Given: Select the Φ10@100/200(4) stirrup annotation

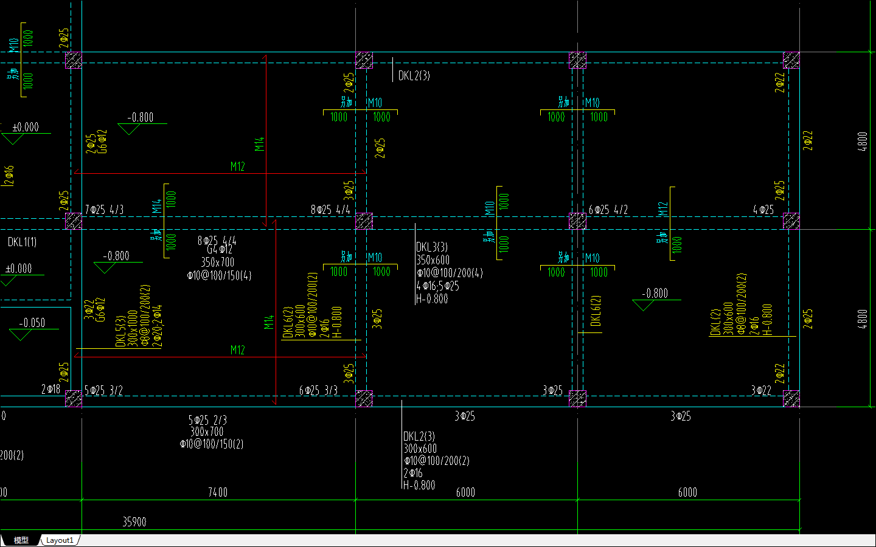Looking at the screenshot, I should [x=450, y=273].
